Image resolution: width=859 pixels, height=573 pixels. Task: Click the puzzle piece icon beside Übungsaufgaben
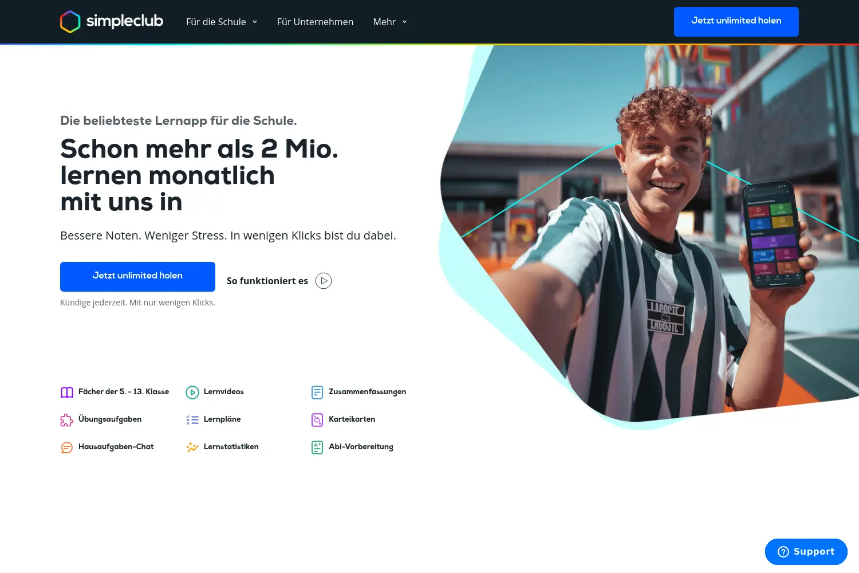(x=67, y=420)
